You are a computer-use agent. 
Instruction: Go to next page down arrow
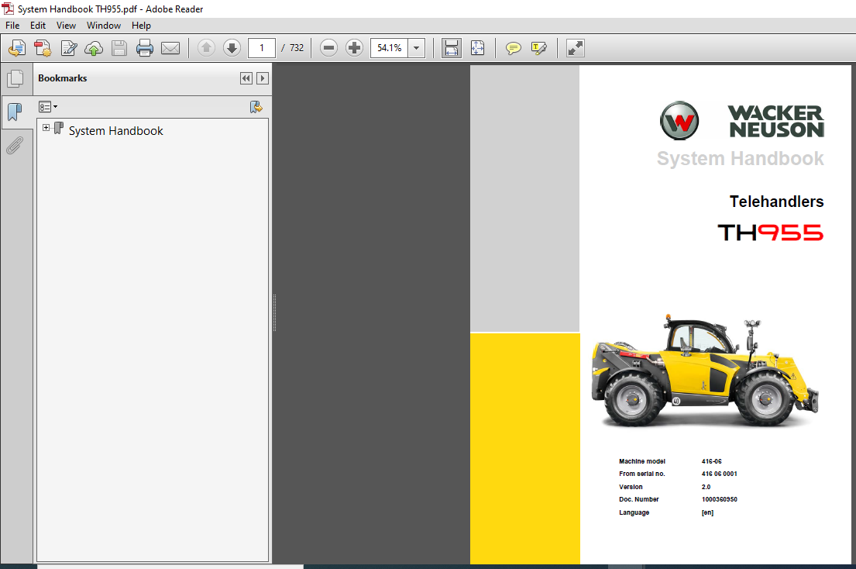[x=232, y=48]
